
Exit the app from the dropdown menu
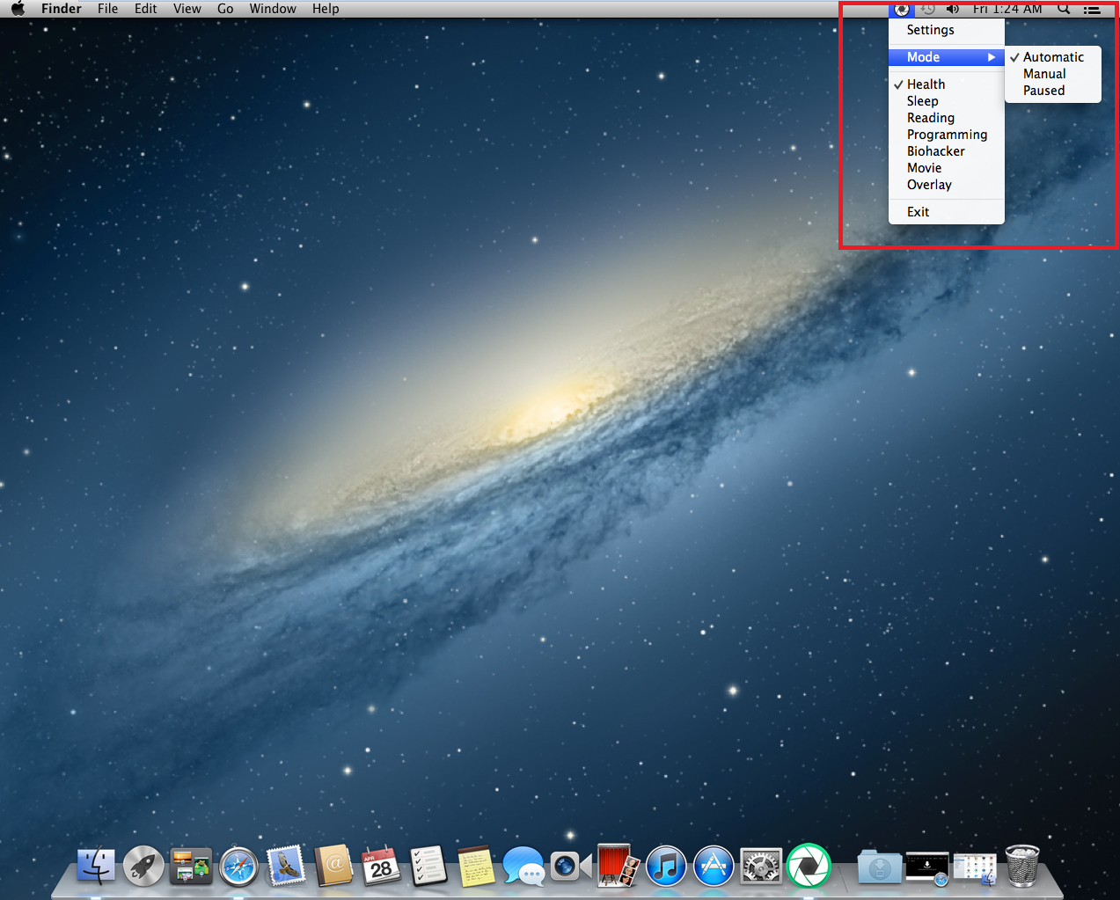(x=946, y=212)
